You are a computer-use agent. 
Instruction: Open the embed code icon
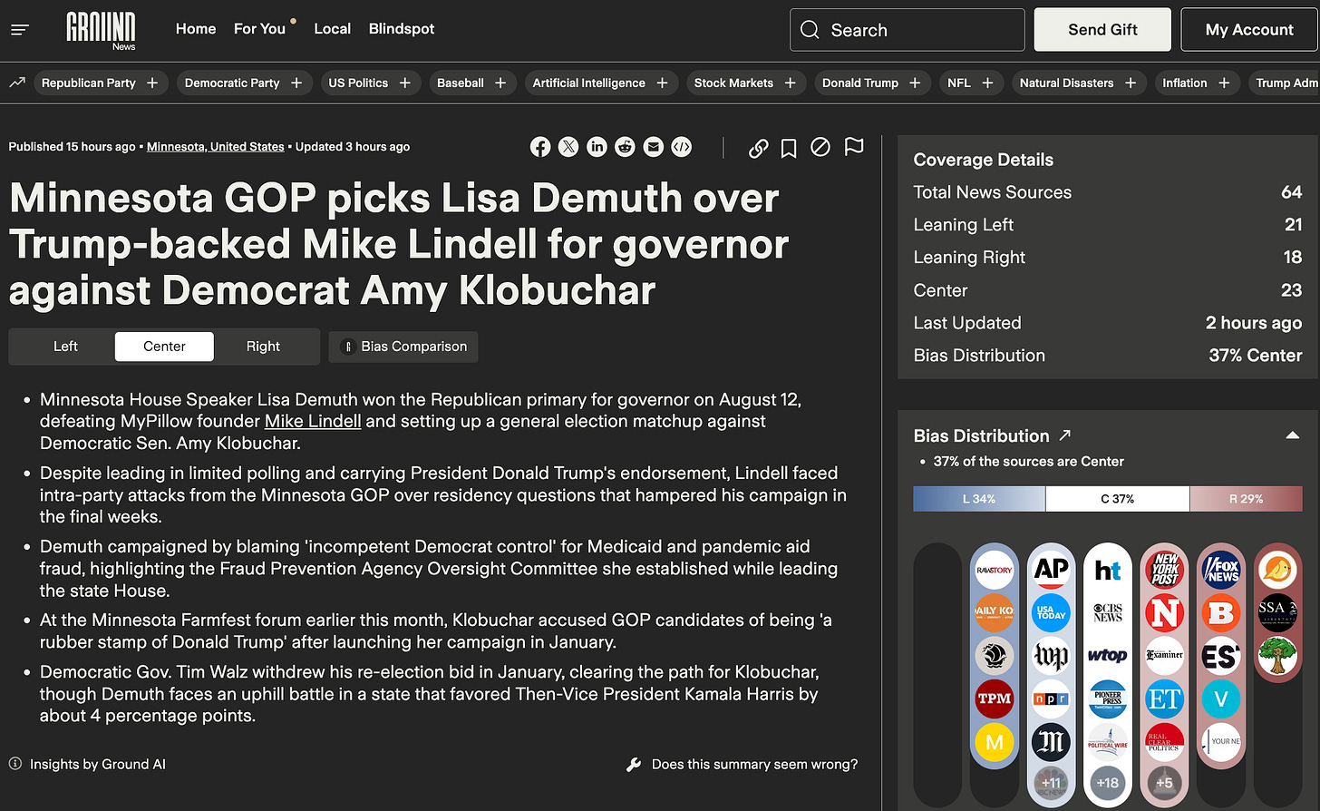coord(681,147)
